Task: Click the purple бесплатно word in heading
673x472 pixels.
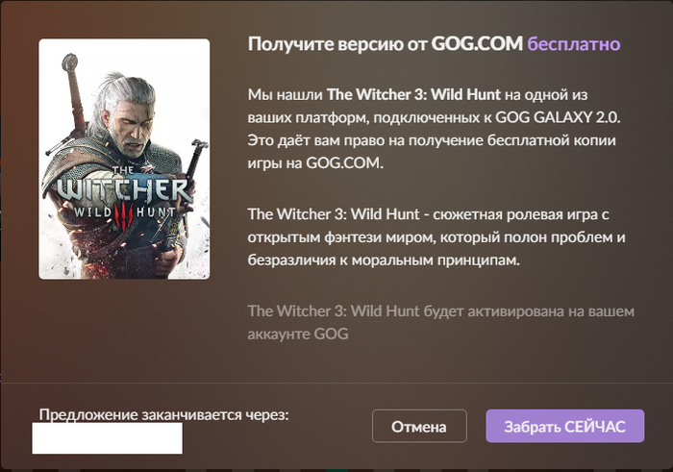Action: click(573, 44)
